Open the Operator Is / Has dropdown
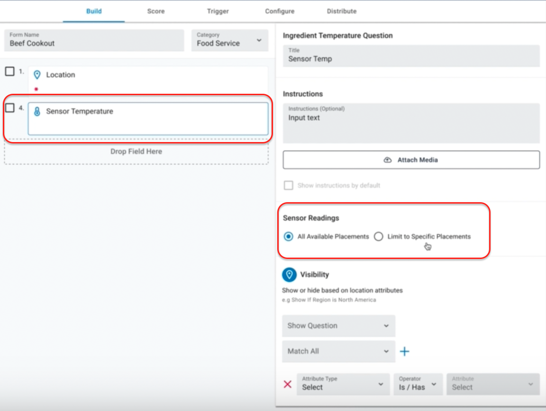 (x=417, y=384)
